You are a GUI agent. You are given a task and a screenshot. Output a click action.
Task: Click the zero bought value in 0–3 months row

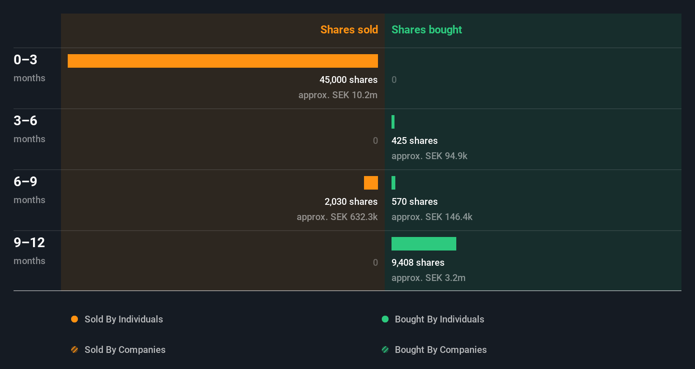(394, 80)
